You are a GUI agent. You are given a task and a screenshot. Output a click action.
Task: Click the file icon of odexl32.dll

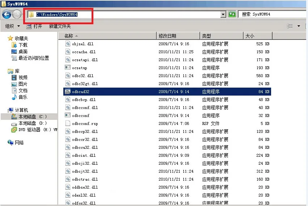68,195
